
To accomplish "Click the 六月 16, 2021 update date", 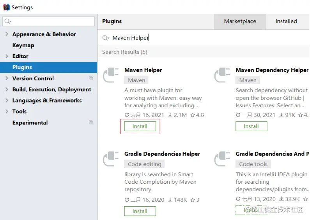I will point(147,115).
